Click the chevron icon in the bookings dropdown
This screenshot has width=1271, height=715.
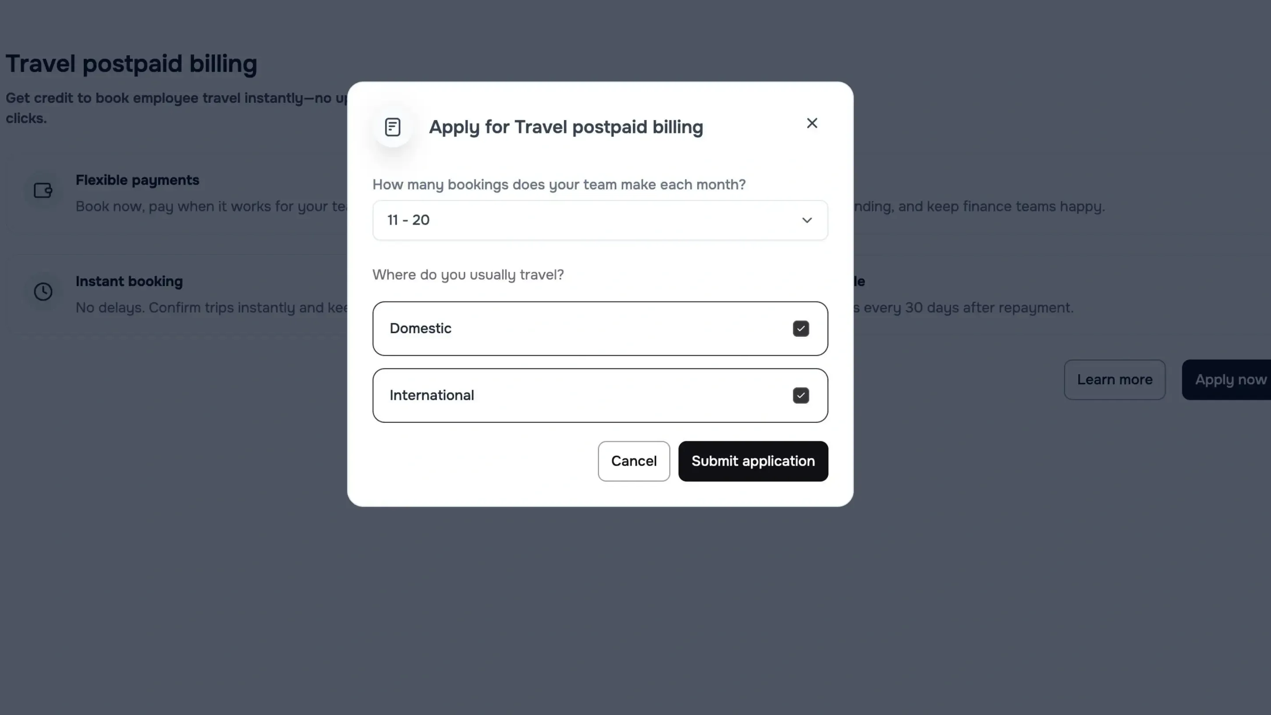[807, 220]
